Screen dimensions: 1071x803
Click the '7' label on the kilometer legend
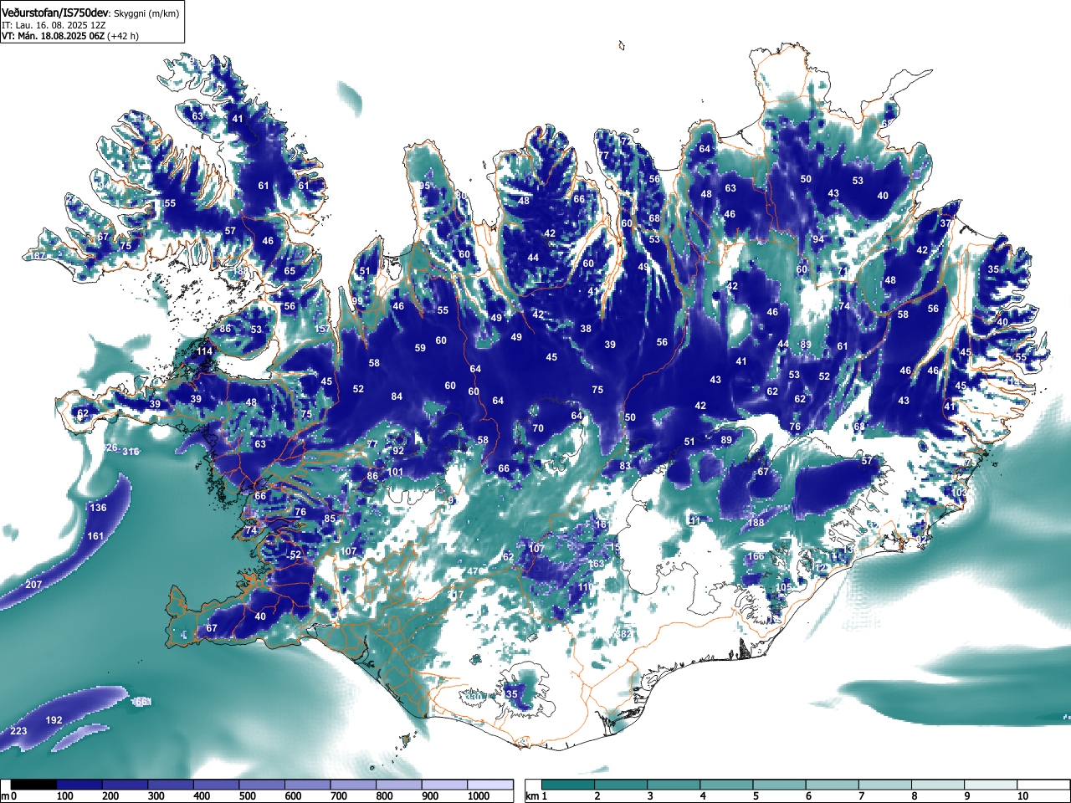[861, 796]
